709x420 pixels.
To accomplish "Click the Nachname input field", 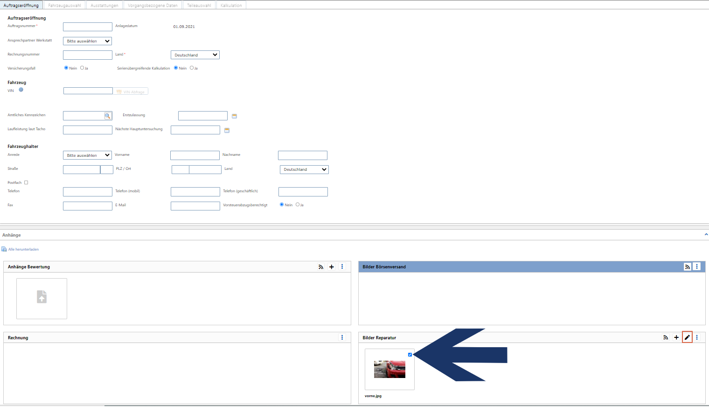I will (x=303, y=155).
